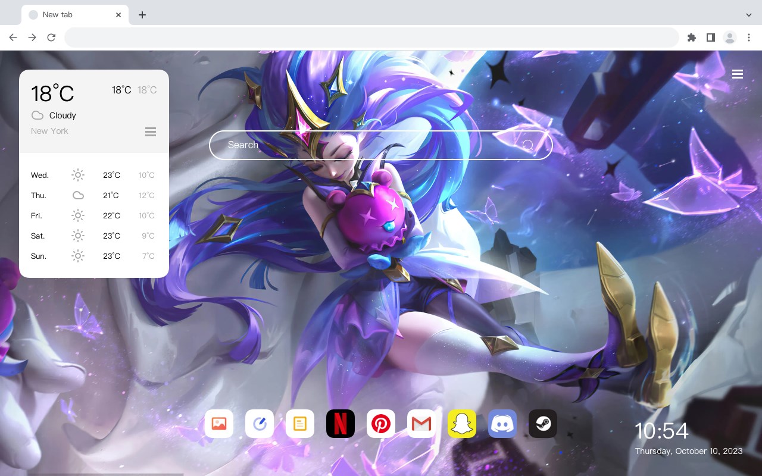Reload the page
The image size is (762, 476).
click(51, 37)
